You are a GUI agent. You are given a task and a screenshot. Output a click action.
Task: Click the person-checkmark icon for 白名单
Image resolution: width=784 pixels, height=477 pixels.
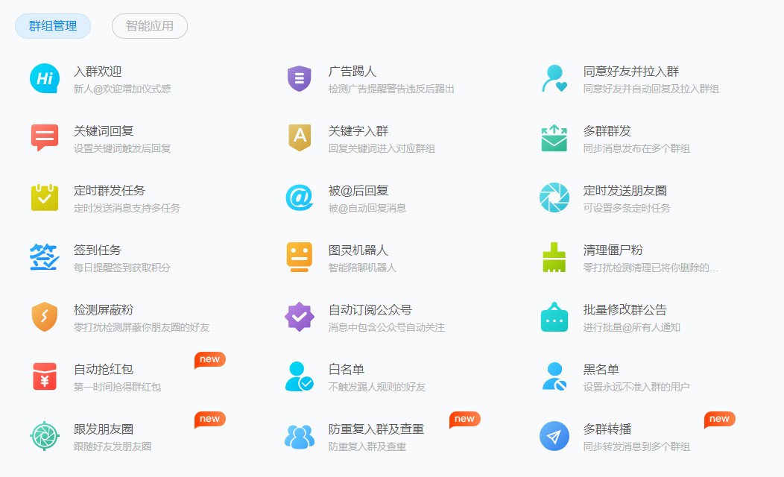click(x=299, y=376)
